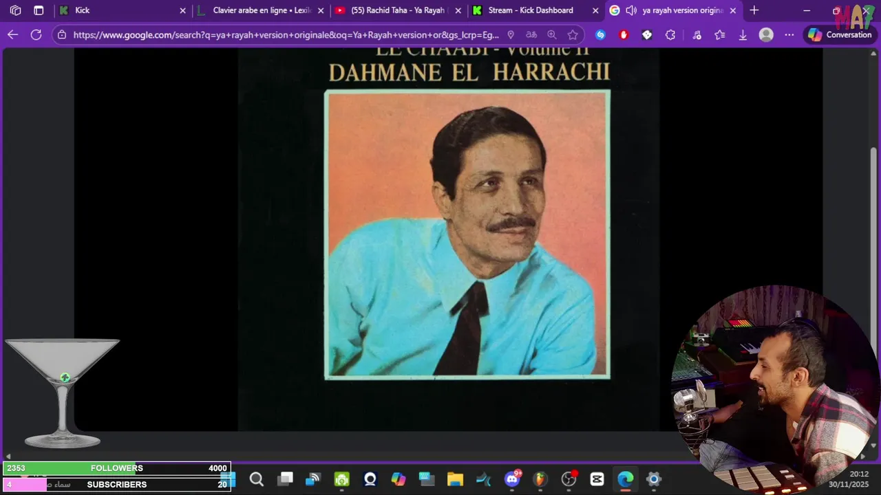Open File Explorer from the taskbar
The image size is (881, 495).
tap(455, 479)
